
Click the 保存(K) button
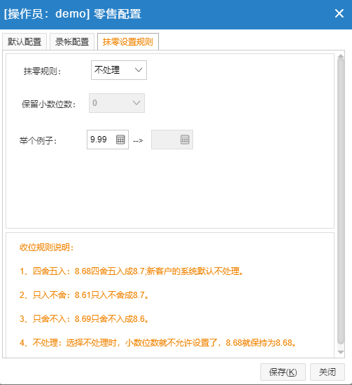283,372
